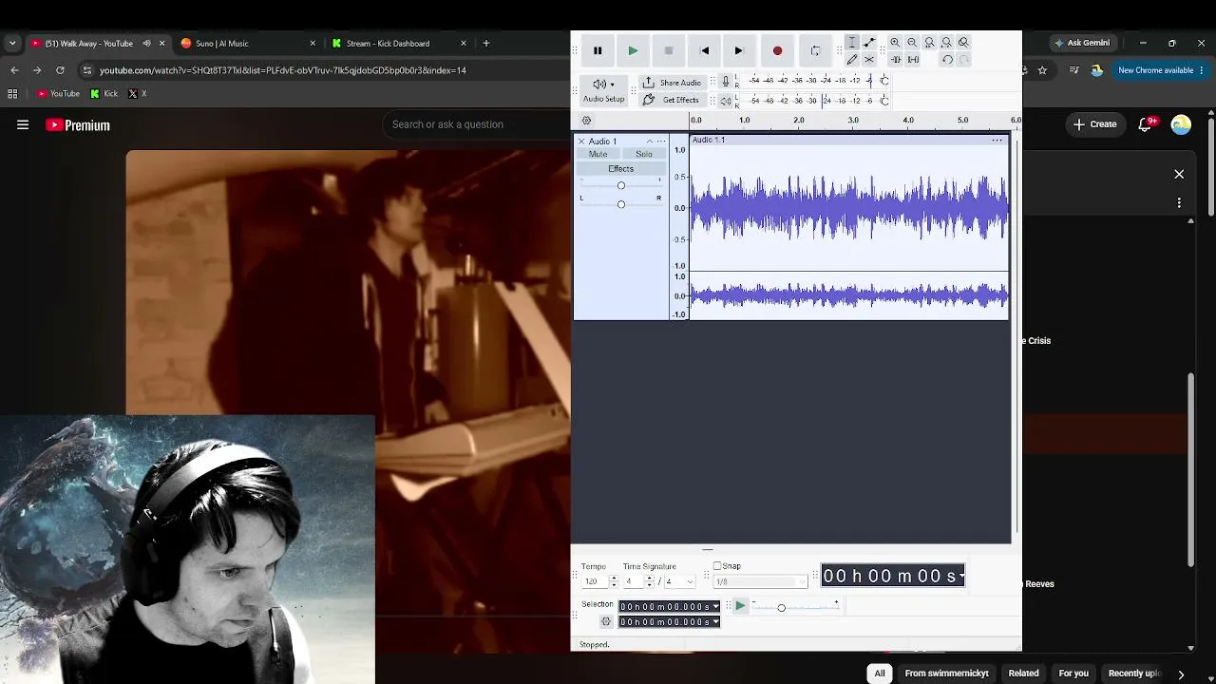This screenshot has height=684, width=1216.
Task: Mute the YouTube tab audio icon
Action: (147, 44)
